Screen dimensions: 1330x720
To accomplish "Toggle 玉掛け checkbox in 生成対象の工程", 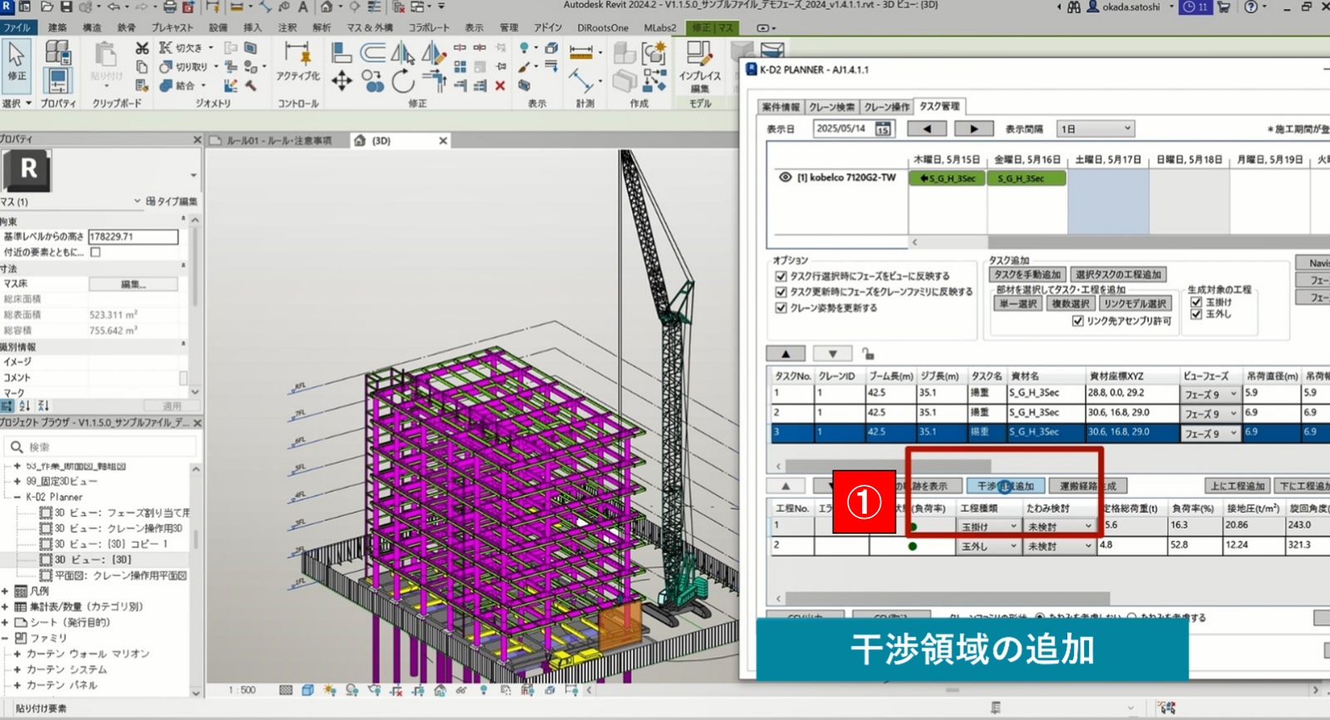I will [x=1196, y=302].
